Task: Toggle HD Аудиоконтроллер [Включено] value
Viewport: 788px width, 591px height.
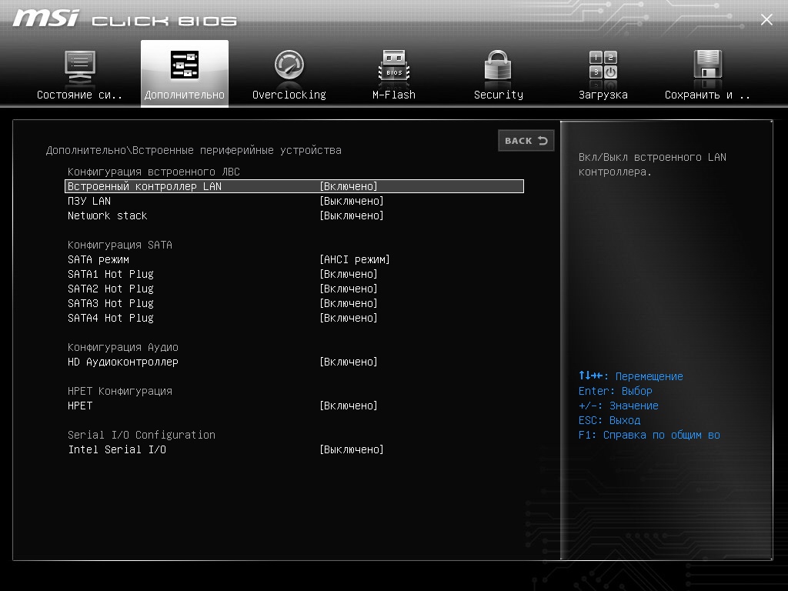Action: pyautogui.click(x=349, y=362)
